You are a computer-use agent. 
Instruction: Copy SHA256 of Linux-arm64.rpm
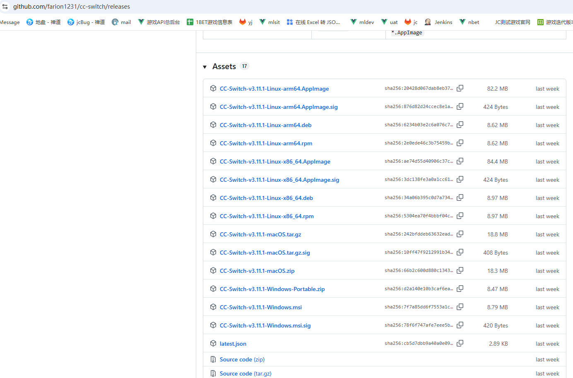tap(460, 143)
